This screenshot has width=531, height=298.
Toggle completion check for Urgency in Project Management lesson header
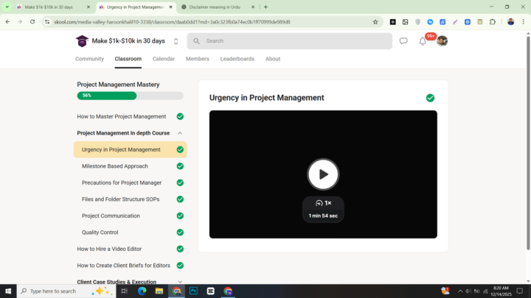[x=430, y=98]
